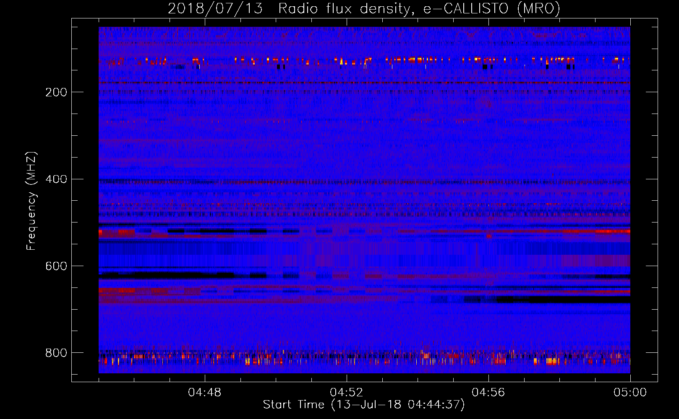This screenshot has width=679, height=419.
Task: Click the 400 frequency tick label
Action: coord(56,179)
